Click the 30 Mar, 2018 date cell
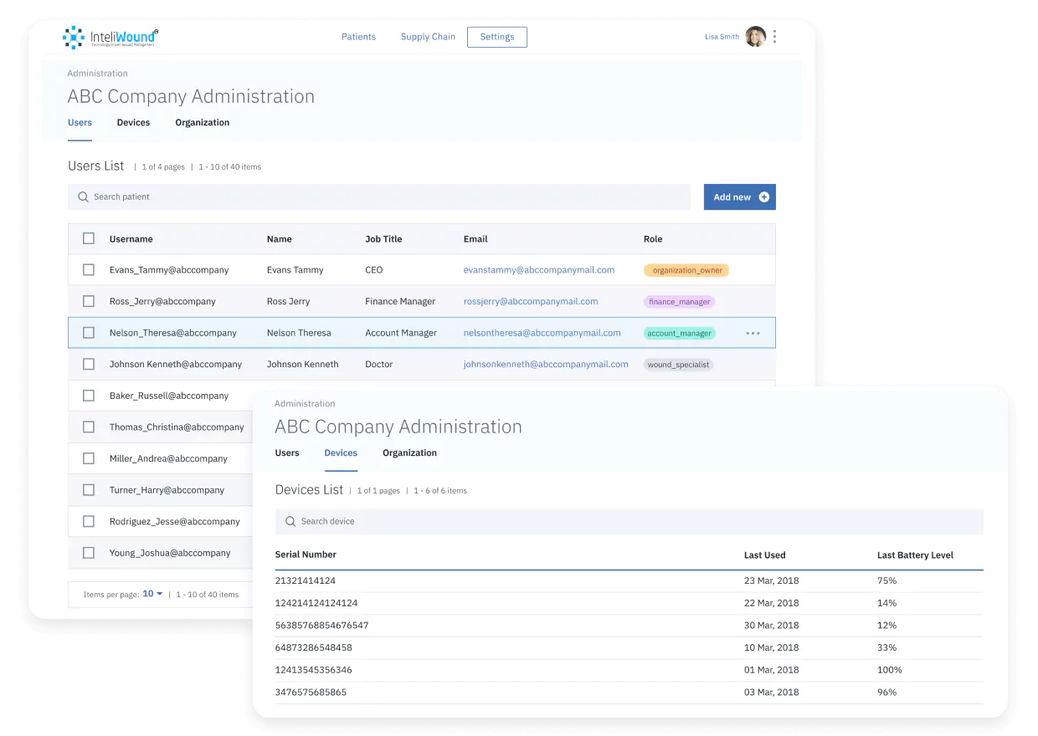Image resolution: width=1038 pixels, height=736 pixels. pyautogui.click(x=772, y=626)
